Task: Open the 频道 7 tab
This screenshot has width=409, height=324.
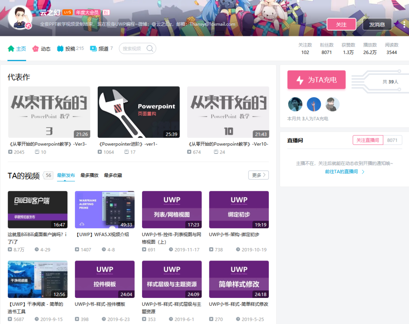Action: coord(101,48)
